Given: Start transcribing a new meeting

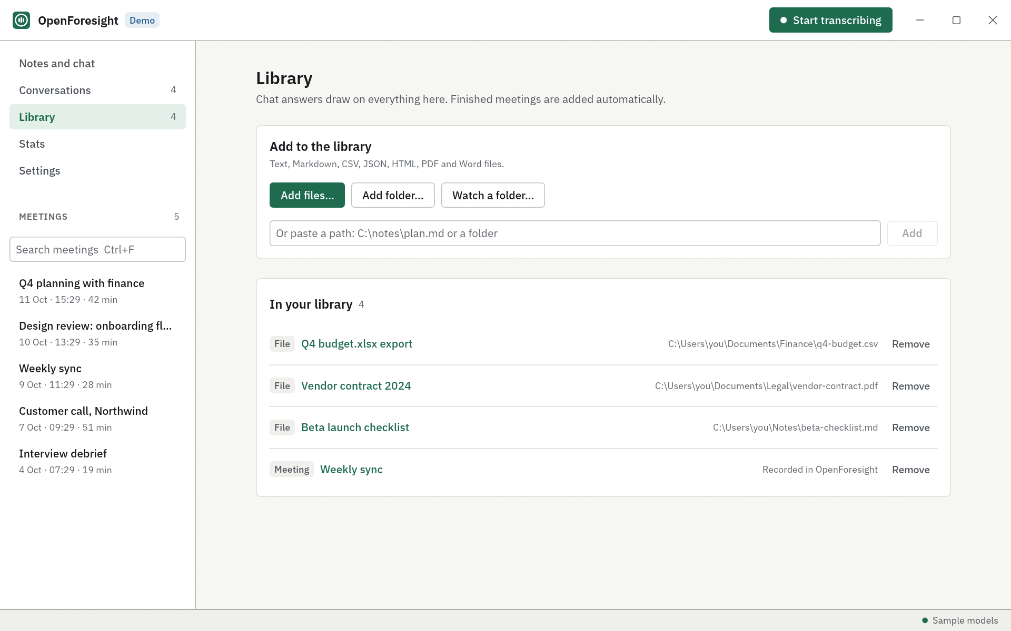Looking at the screenshot, I should (830, 20).
